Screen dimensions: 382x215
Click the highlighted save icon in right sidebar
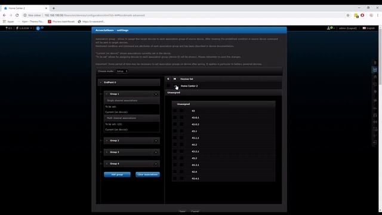[375, 70]
